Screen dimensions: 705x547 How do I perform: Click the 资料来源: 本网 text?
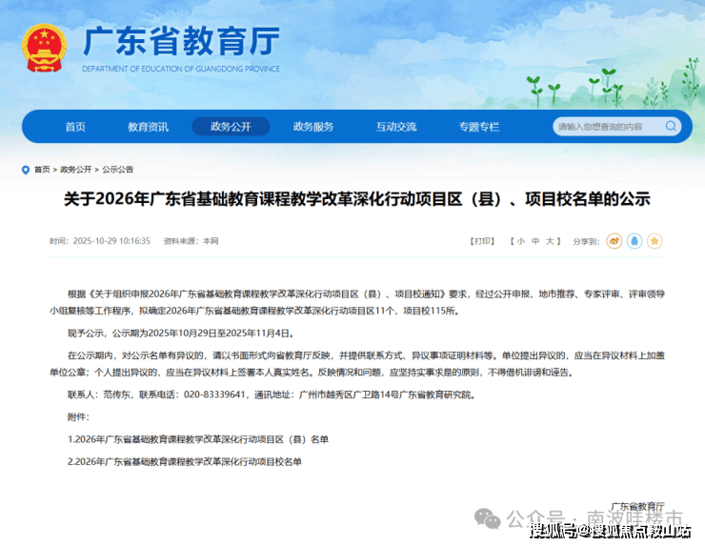coord(191,241)
